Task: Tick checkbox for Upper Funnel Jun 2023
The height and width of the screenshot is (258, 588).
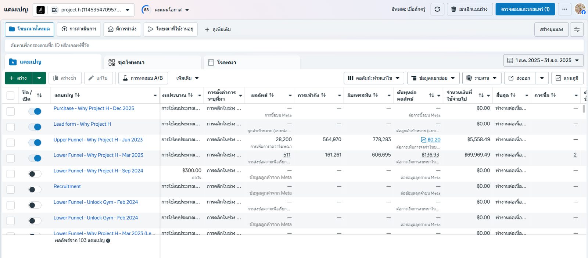Action: (11, 143)
